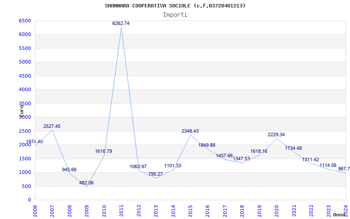Click the x-axis year 2022
Image resolution: width=350 pixels, height=219 pixels.
pyautogui.click(x=311, y=211)
